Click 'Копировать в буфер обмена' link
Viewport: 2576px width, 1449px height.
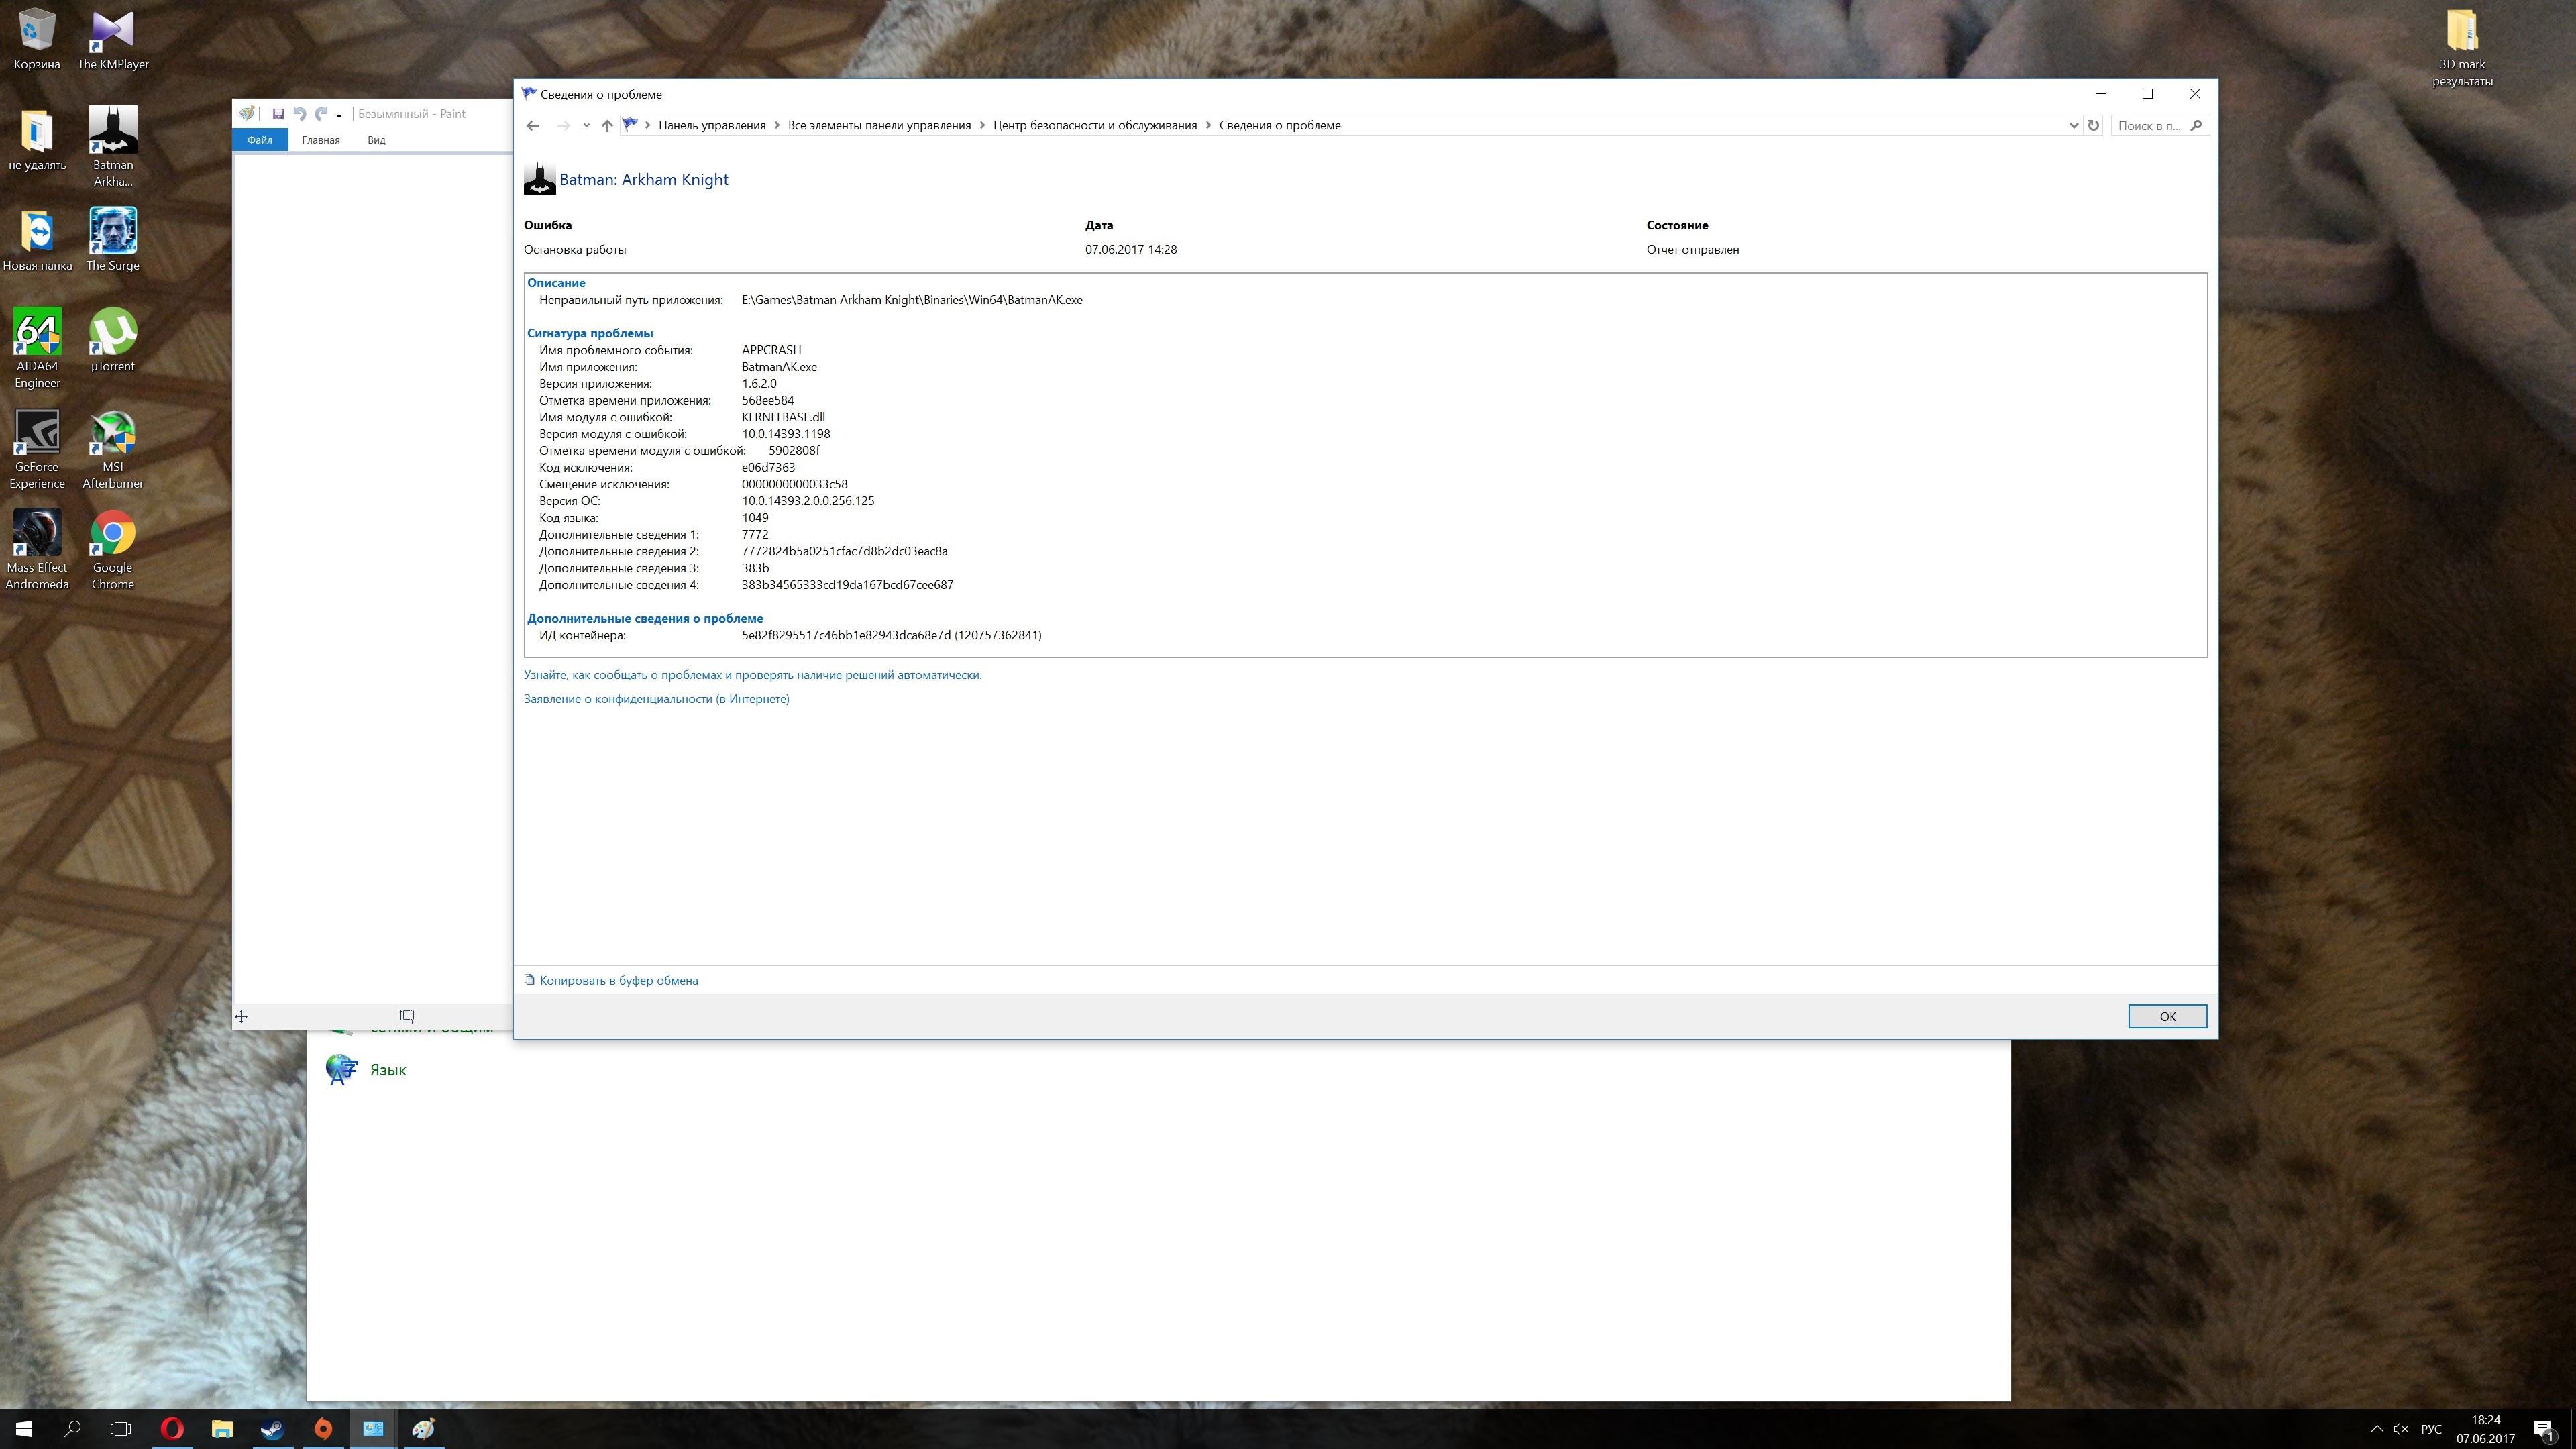[x=618, y=981]
